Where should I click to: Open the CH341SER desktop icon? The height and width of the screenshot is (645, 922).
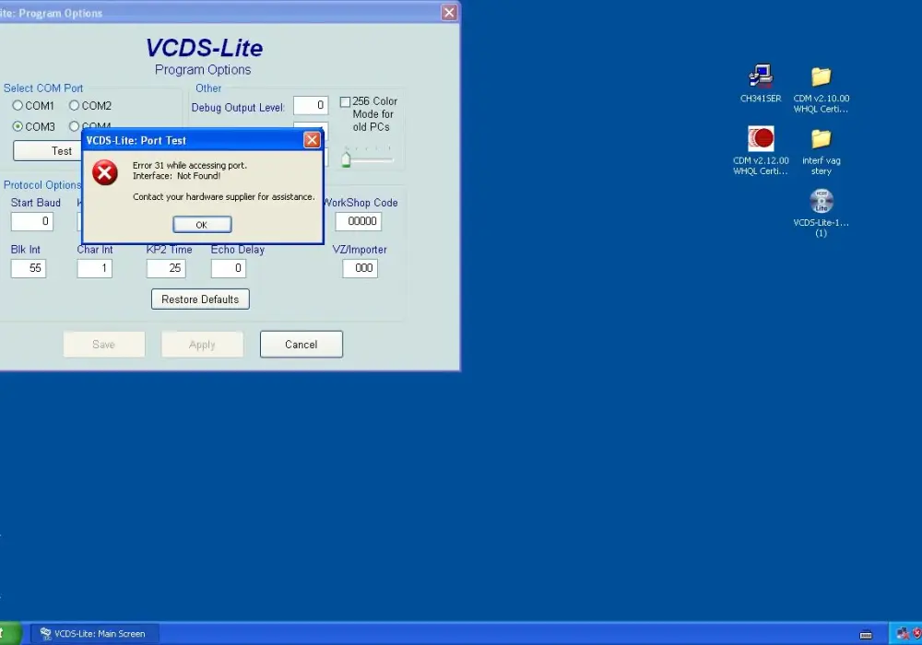tap(761, 84)
